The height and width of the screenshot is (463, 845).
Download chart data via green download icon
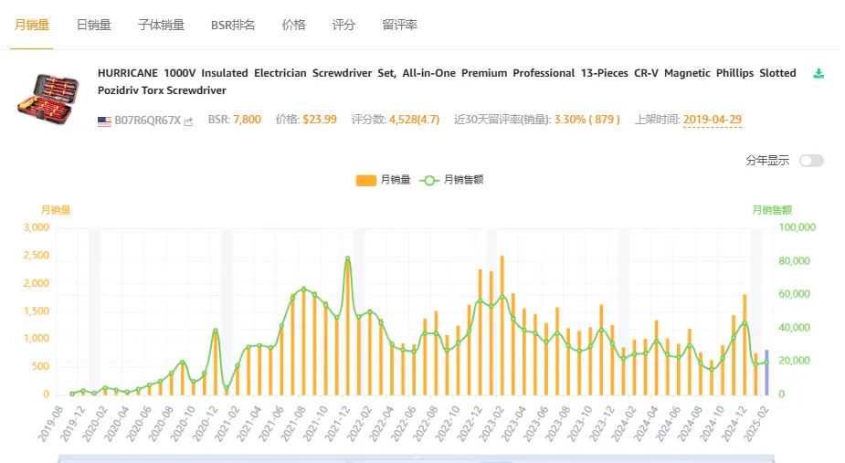pyautogui.click(x=819, y=74)
